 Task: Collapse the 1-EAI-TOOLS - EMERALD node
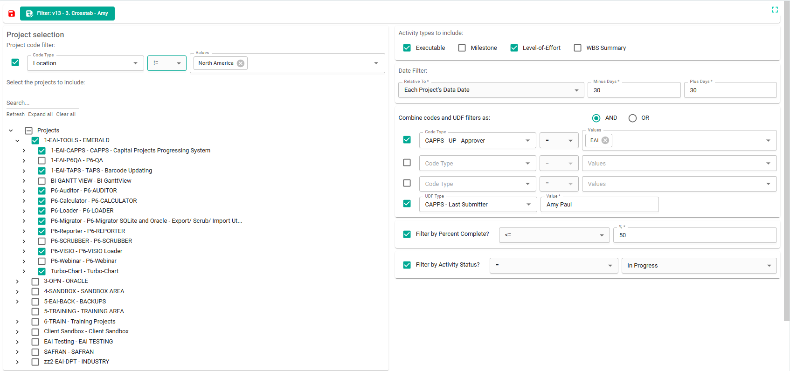pos(17,140)
